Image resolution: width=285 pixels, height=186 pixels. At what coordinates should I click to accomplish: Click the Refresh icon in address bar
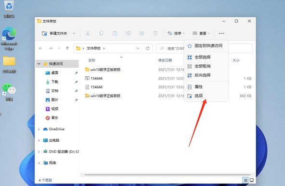(x=148, y=49)
